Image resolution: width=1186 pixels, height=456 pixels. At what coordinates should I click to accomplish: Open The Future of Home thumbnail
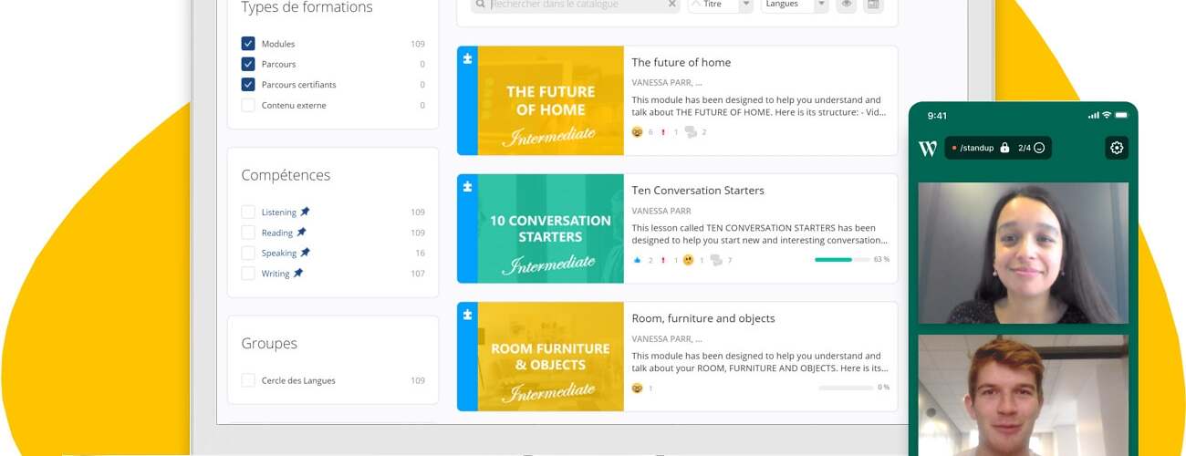550,100
